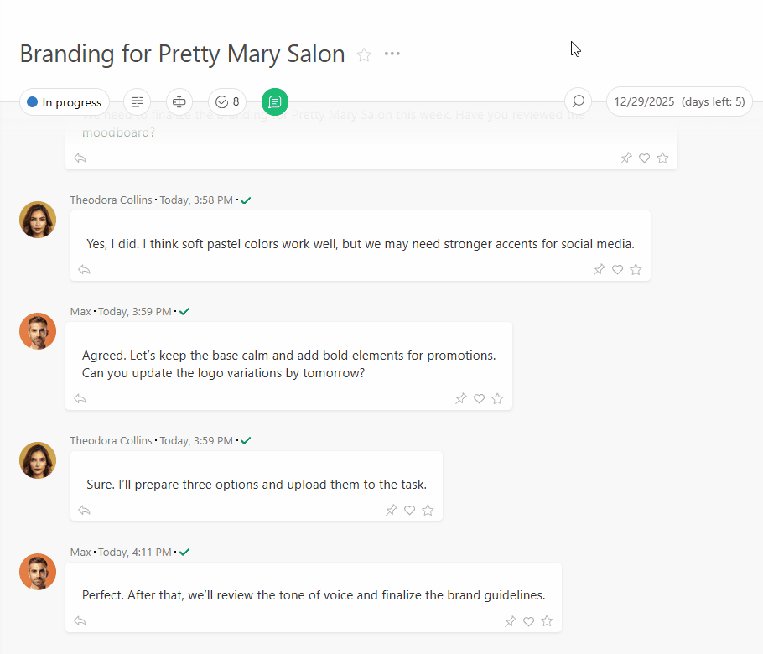Pin Max's 4:11 PM message
Viewport: 763px width, 654px height.
[510, 621]
